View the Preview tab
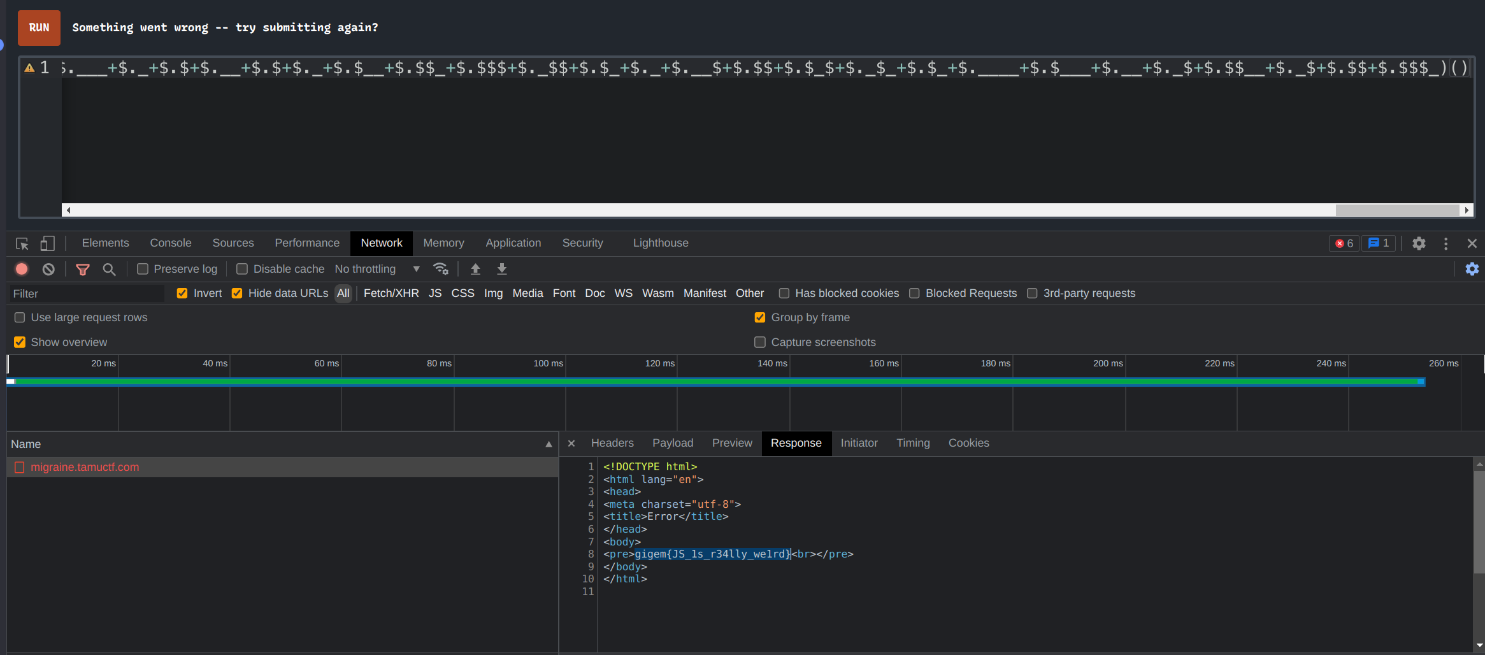Image resolution: width=1485 pixels, height=655 pixels. pos(732,443)
